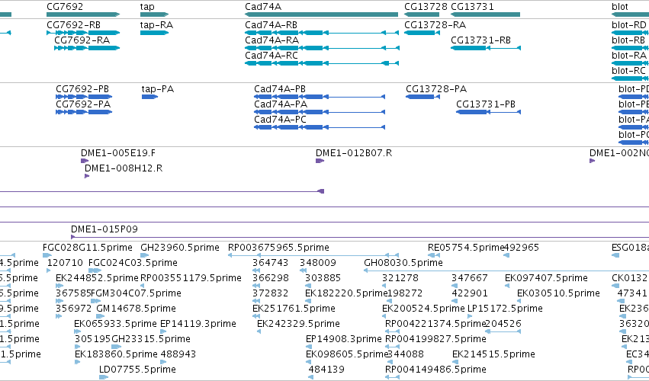
Task: Click transcript CG13731-RB
Action: coord(486,48)
